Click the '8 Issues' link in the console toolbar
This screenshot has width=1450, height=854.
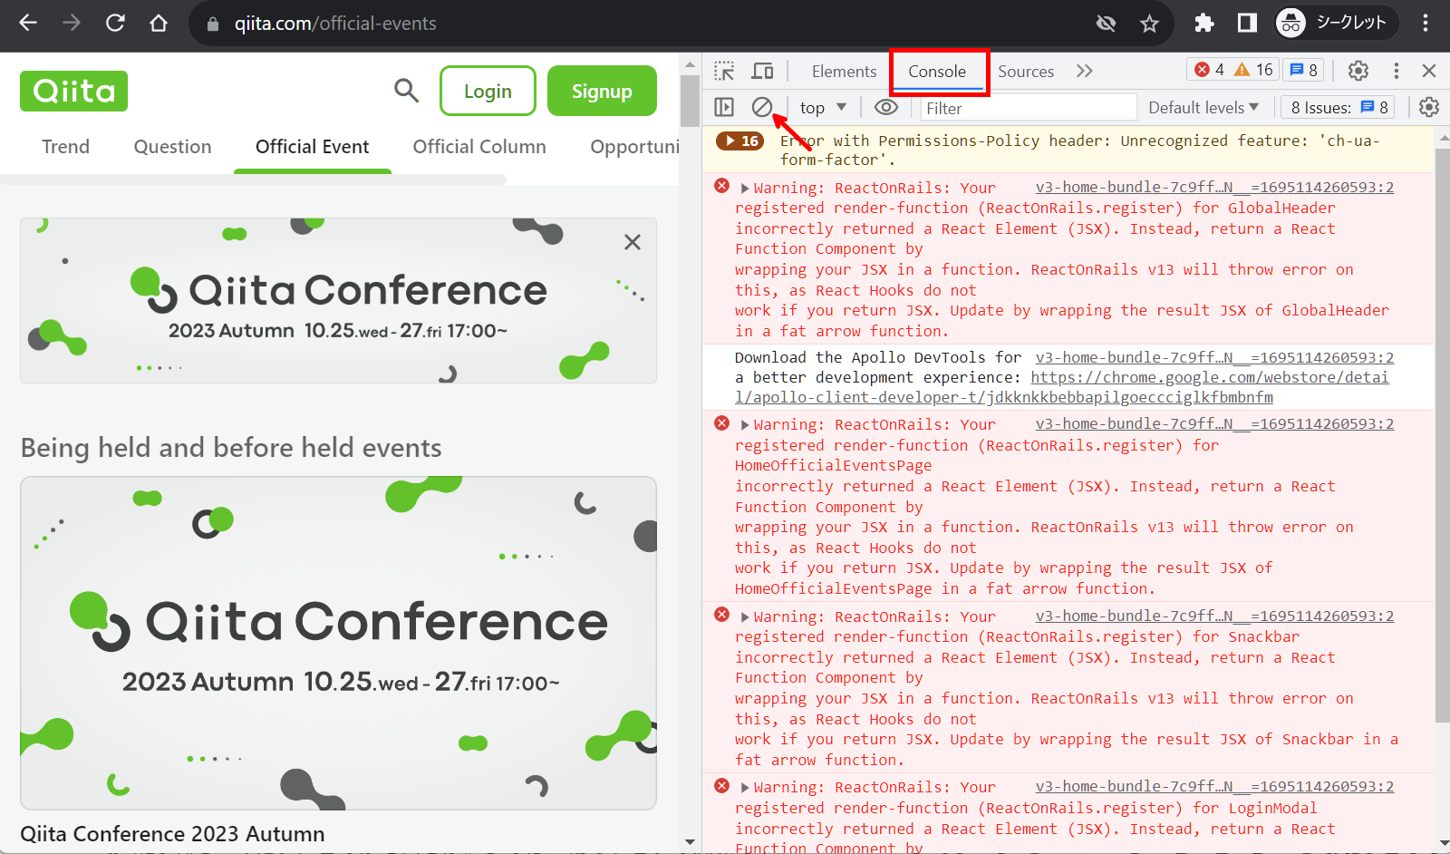1339,108
